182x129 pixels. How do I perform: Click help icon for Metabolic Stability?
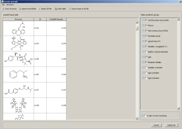[x=143, y=62]
